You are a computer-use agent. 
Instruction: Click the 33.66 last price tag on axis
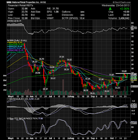133,75
